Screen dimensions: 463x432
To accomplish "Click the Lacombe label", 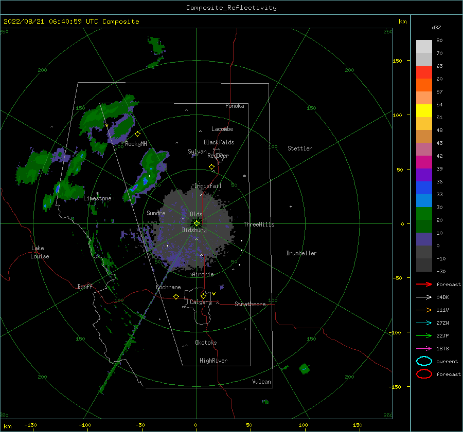I will click(x=222, y=129).
